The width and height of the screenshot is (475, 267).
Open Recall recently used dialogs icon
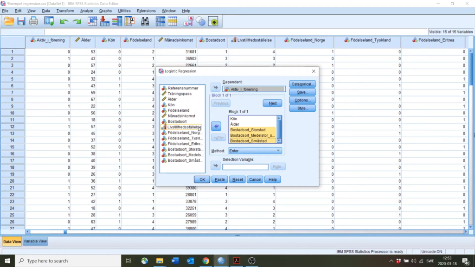[x=49, y=21]
